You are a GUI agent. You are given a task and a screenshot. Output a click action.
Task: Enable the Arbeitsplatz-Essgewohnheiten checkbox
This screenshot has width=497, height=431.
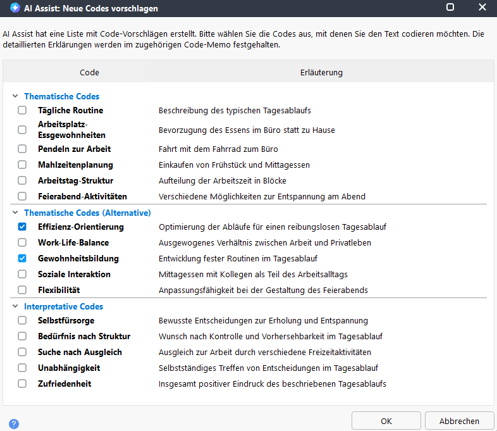click(22, 130)
